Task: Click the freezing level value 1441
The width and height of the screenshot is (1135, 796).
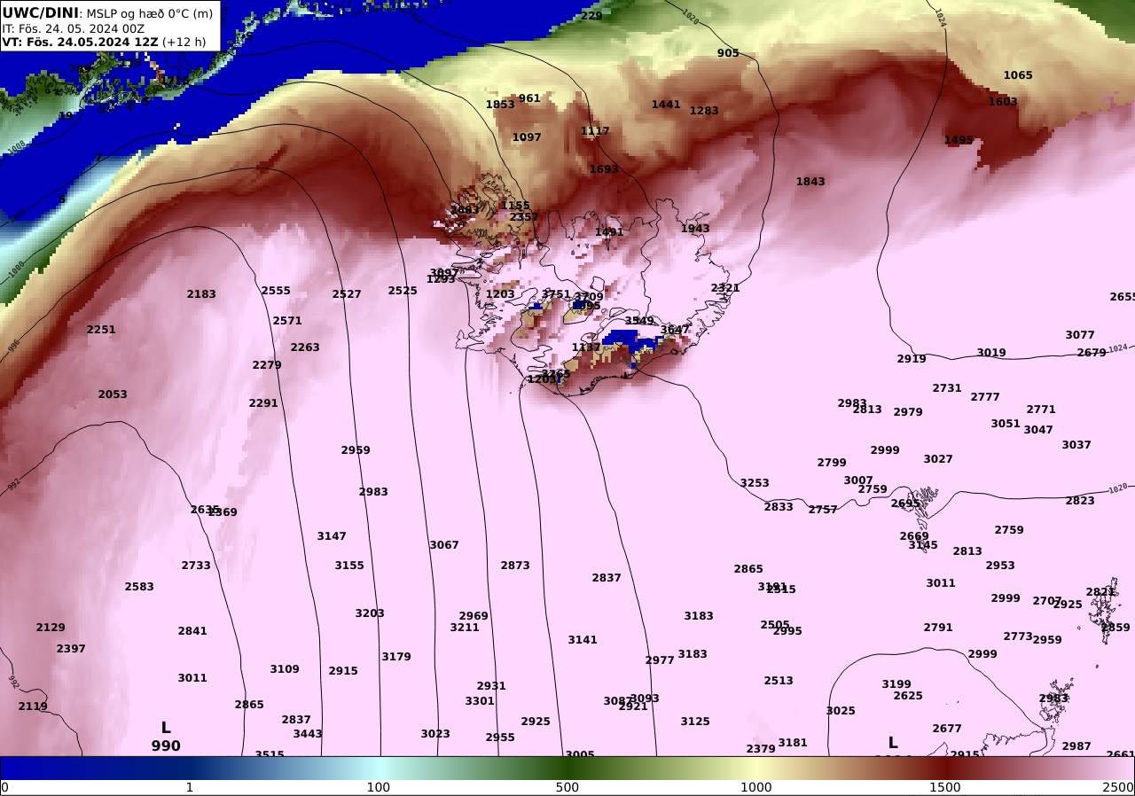Action: click(x=666, y=105)
